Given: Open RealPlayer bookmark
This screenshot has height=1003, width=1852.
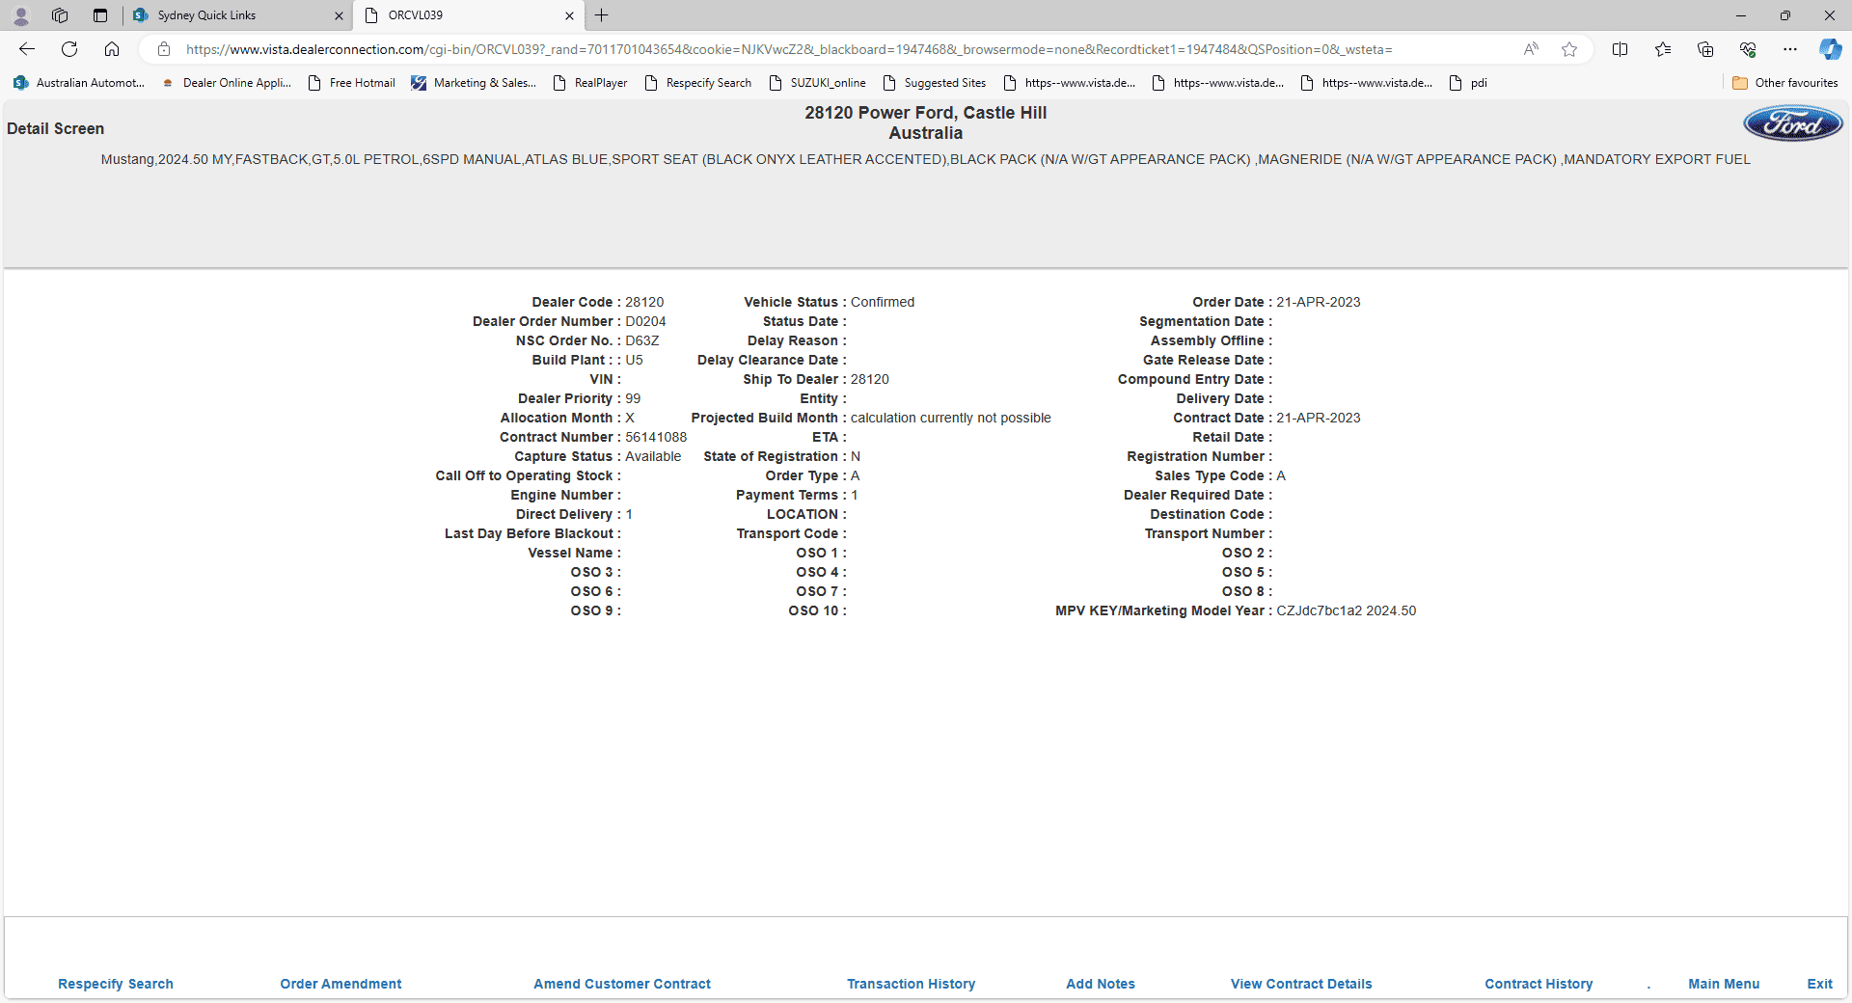Looking at the screenshot, I should tap(590, 83).
